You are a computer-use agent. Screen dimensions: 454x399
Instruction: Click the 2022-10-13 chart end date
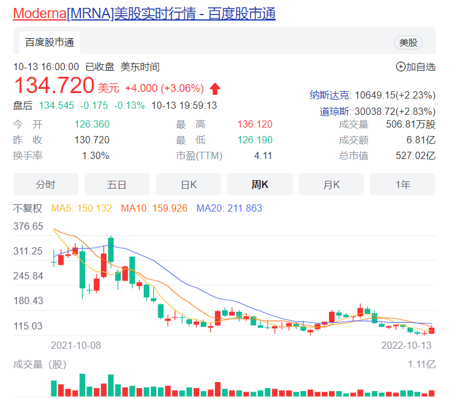(406, 345)
